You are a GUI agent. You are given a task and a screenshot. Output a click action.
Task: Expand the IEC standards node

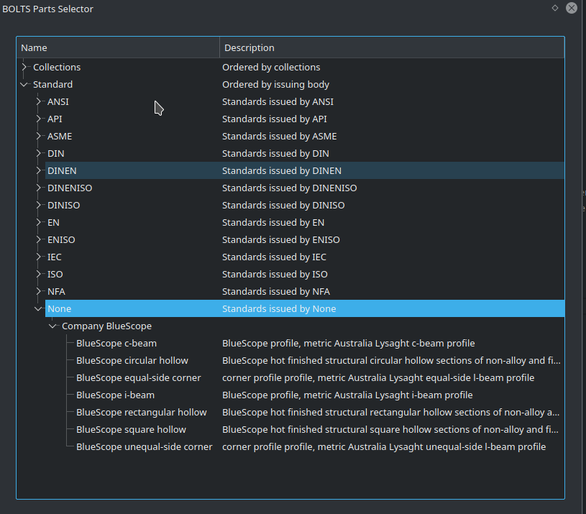(39, 257)
